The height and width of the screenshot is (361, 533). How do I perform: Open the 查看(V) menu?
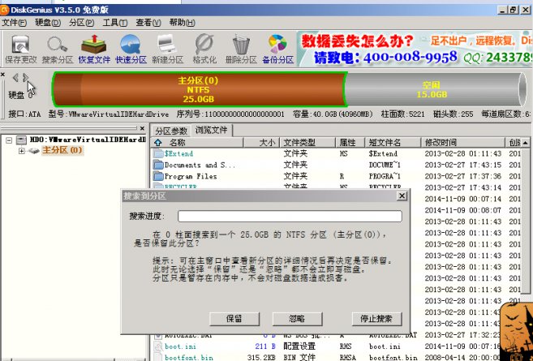pyautogui.click(x=148, y=23)
